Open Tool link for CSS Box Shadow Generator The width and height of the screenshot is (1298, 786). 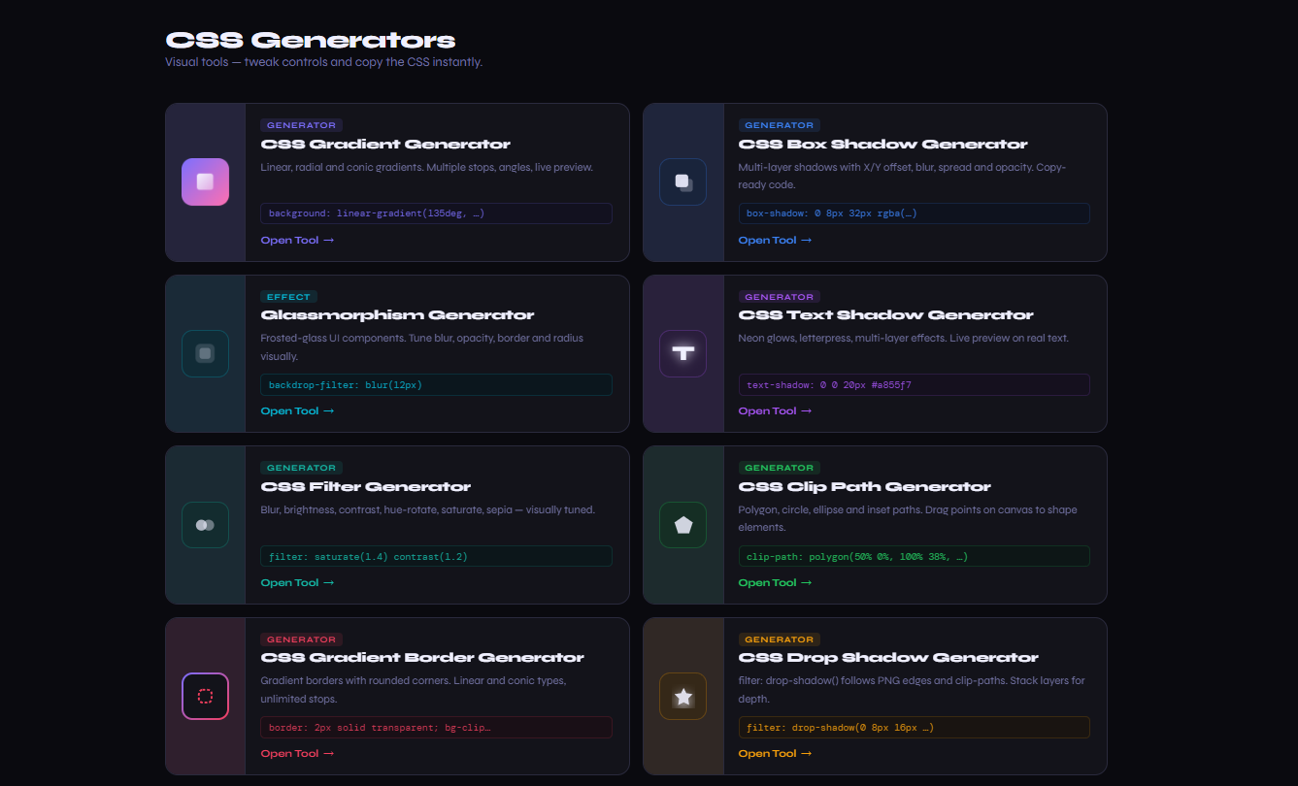coord(775,240)
